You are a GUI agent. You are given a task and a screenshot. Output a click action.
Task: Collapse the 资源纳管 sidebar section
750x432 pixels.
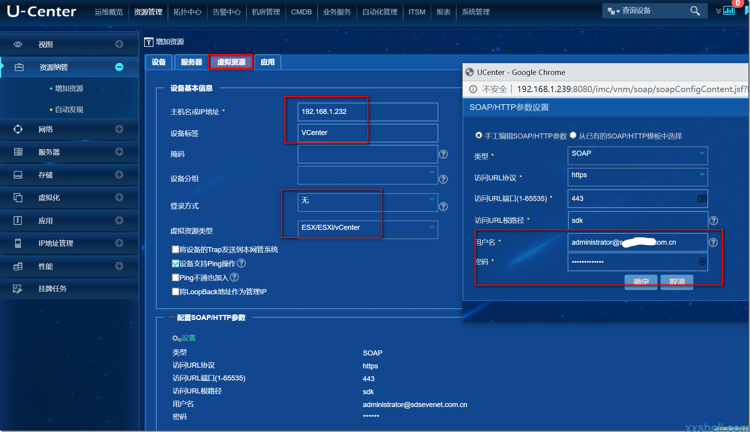click(119, 67)
